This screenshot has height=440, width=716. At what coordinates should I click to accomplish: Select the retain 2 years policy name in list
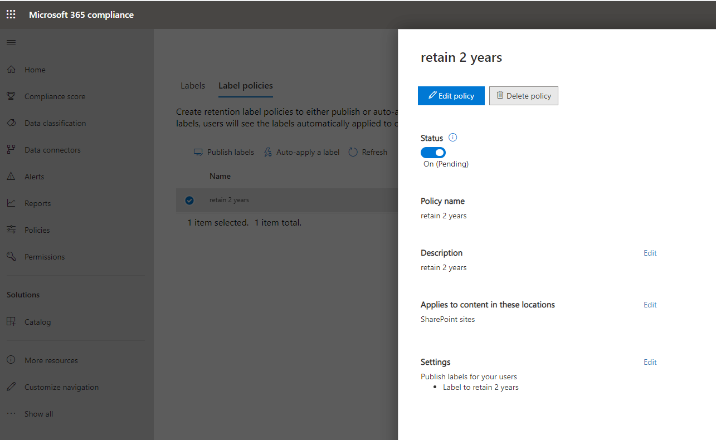[229, 200]
